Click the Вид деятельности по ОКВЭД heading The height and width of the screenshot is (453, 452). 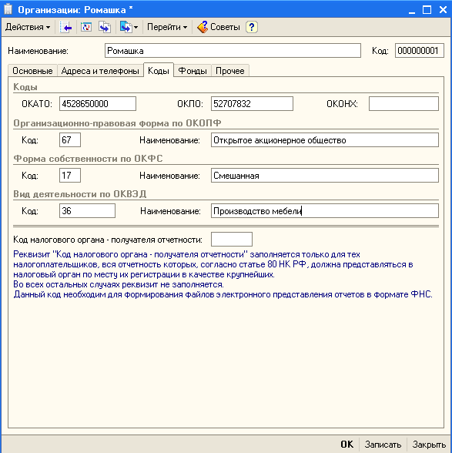coord(80,194)
